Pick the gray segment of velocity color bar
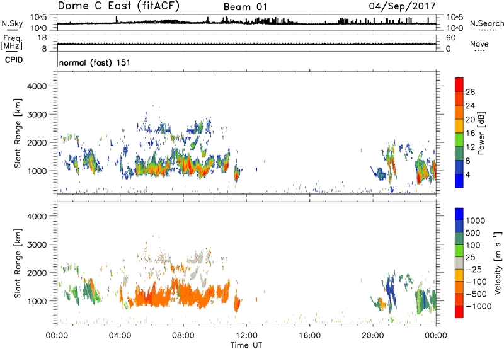 click(459, 263)
